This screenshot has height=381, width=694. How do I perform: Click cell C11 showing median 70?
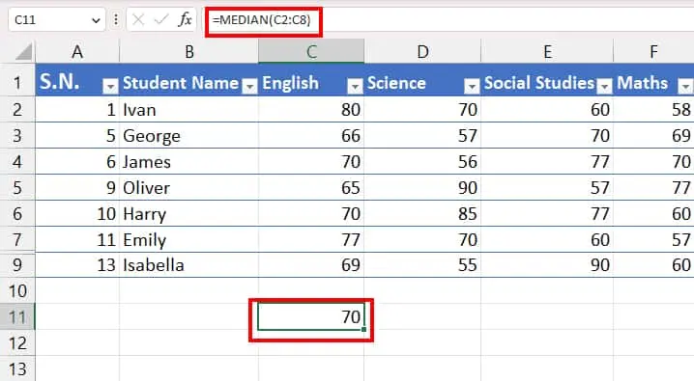click(x=311, y=317)
